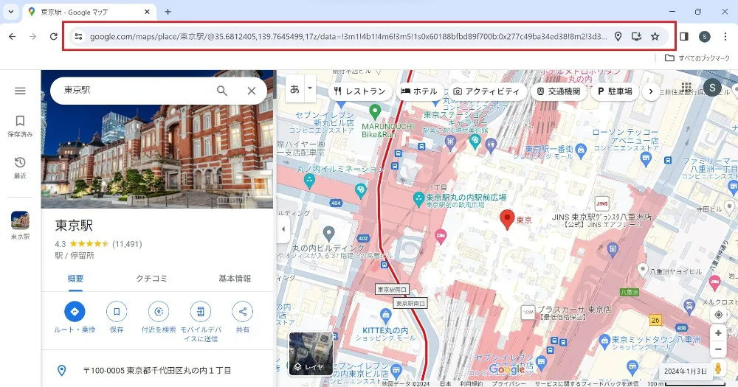Switch to the 概要 tab
The width and height of the screenshot is (738, 387).
75,279
